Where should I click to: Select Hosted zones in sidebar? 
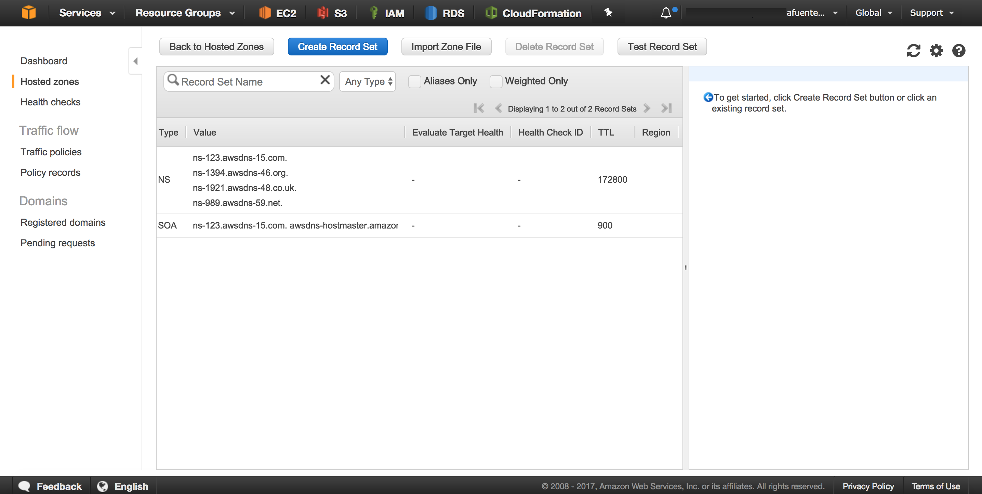coord(50,81)
